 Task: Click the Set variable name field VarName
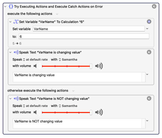coord(89,29)
